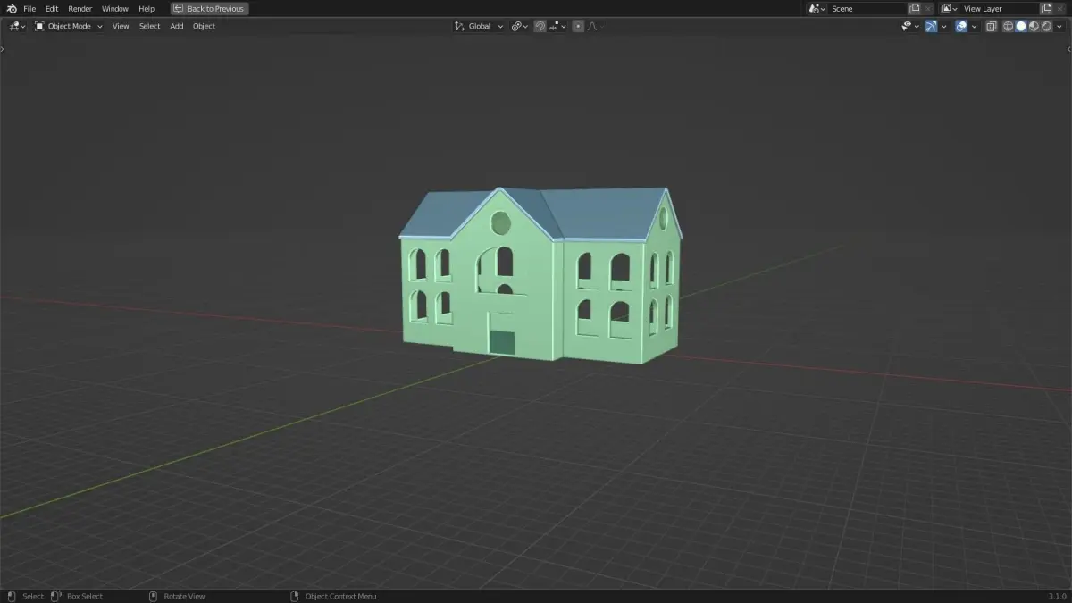Create a new scene with the copy icon

point(914,9)
